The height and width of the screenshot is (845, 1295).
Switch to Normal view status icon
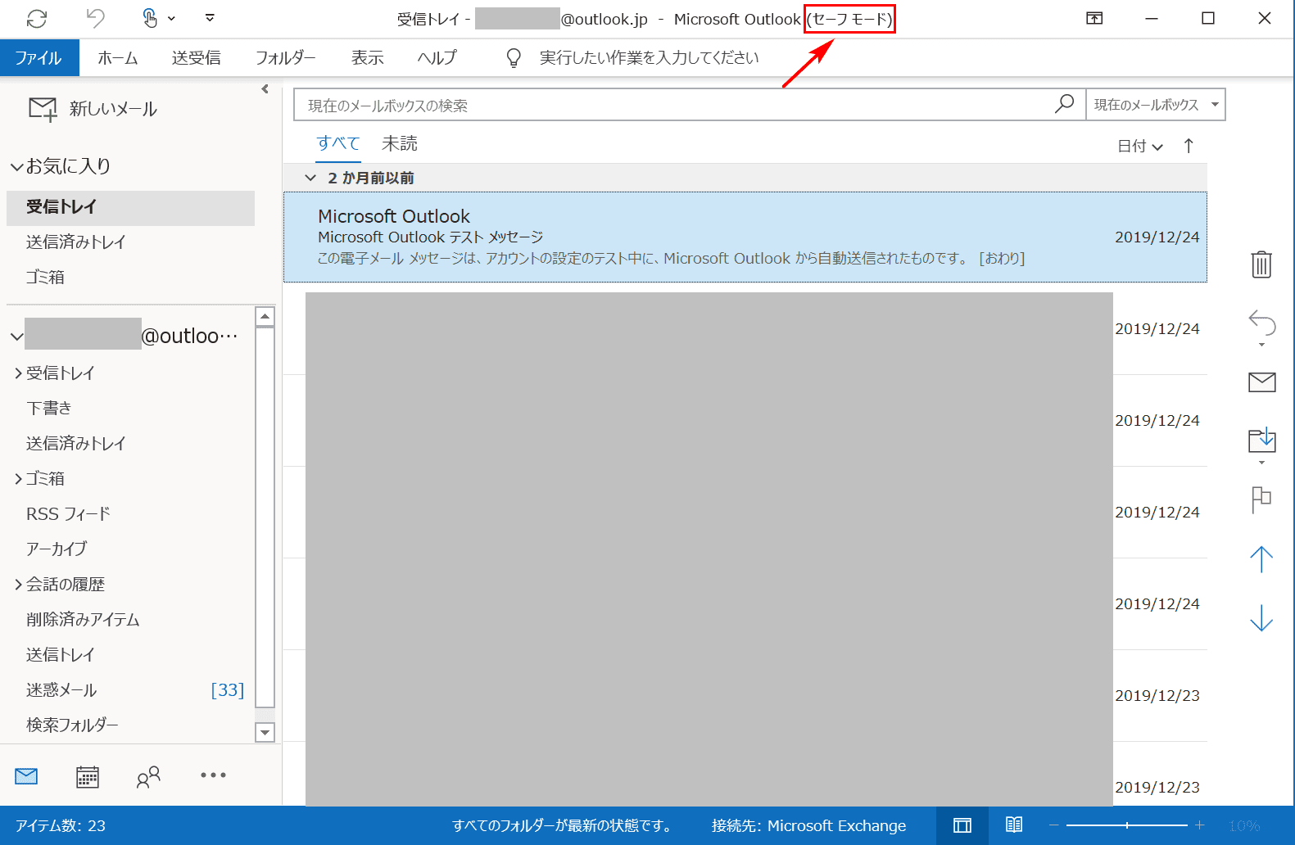coord(962,825)
